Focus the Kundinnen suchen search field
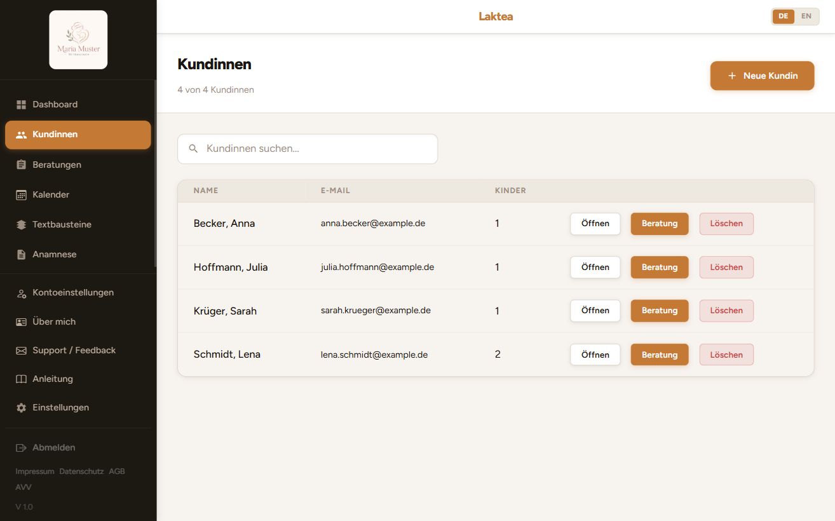Image resolution: width=835 pixels, height=521 pixels. [308, 149]
